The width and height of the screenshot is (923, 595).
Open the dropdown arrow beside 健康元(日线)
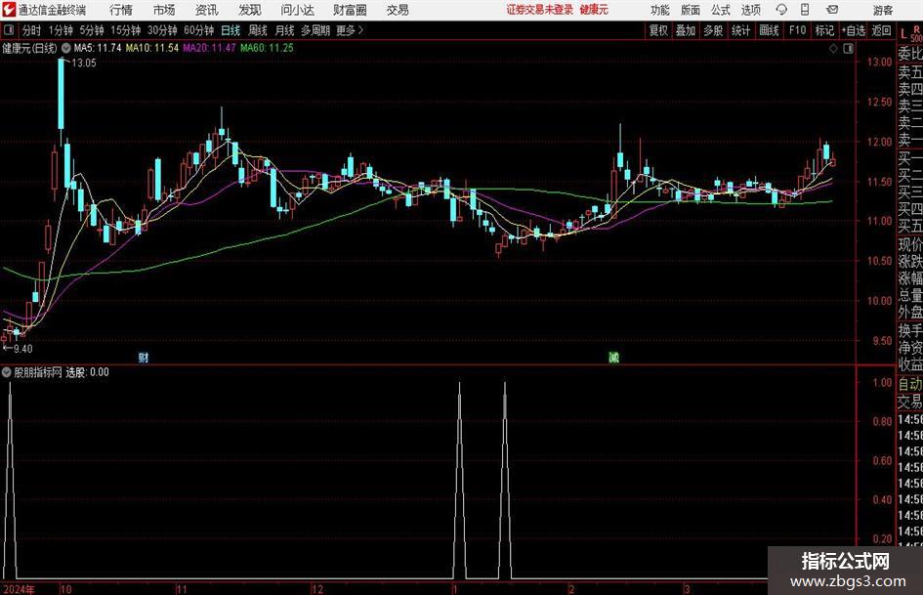click(66, 48)
